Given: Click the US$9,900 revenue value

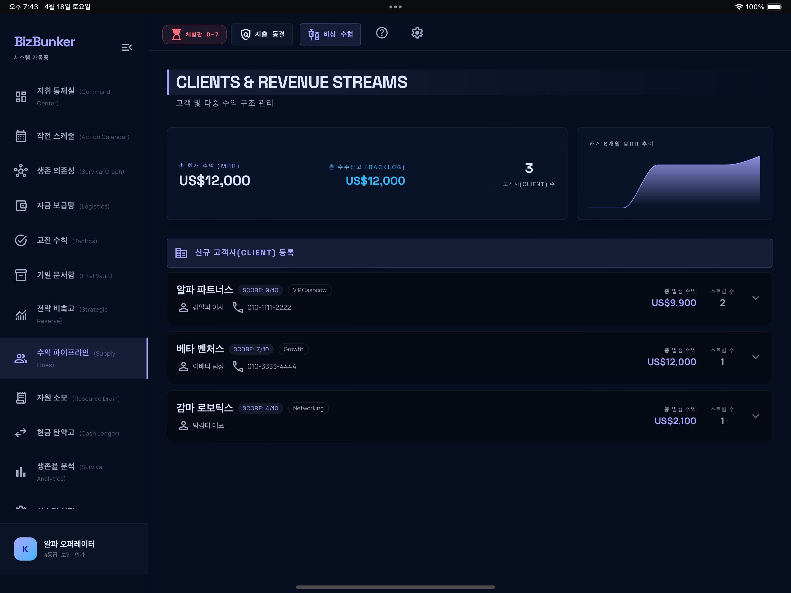Looking at the screenshot, I should 673,303.
